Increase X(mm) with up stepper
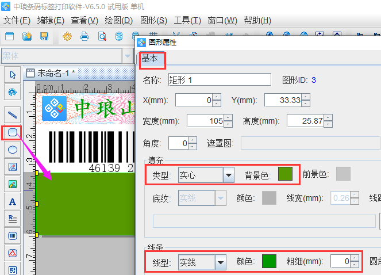This screenshot has width=381, height=275. [x=217, y=97]
